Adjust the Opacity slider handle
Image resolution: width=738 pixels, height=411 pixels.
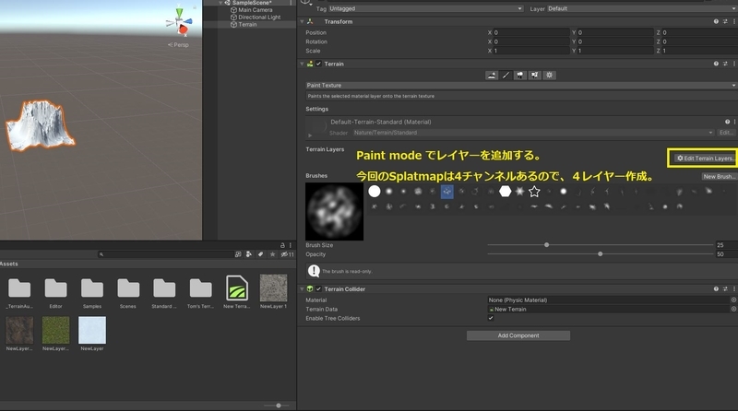[x=601, y=254]
